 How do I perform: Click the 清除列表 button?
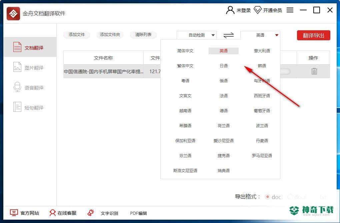[x=143, y=35]
